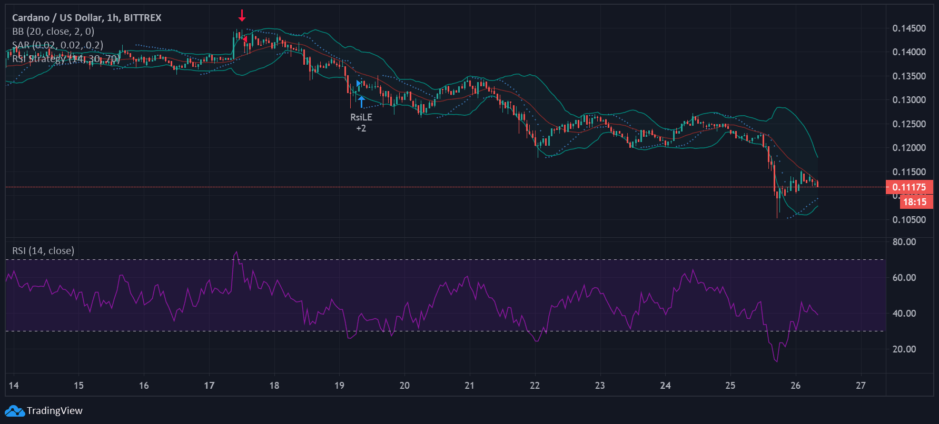Screen dimensions: 939x424
Task: Click date 20 on the time axis
Action: (404, 386)
